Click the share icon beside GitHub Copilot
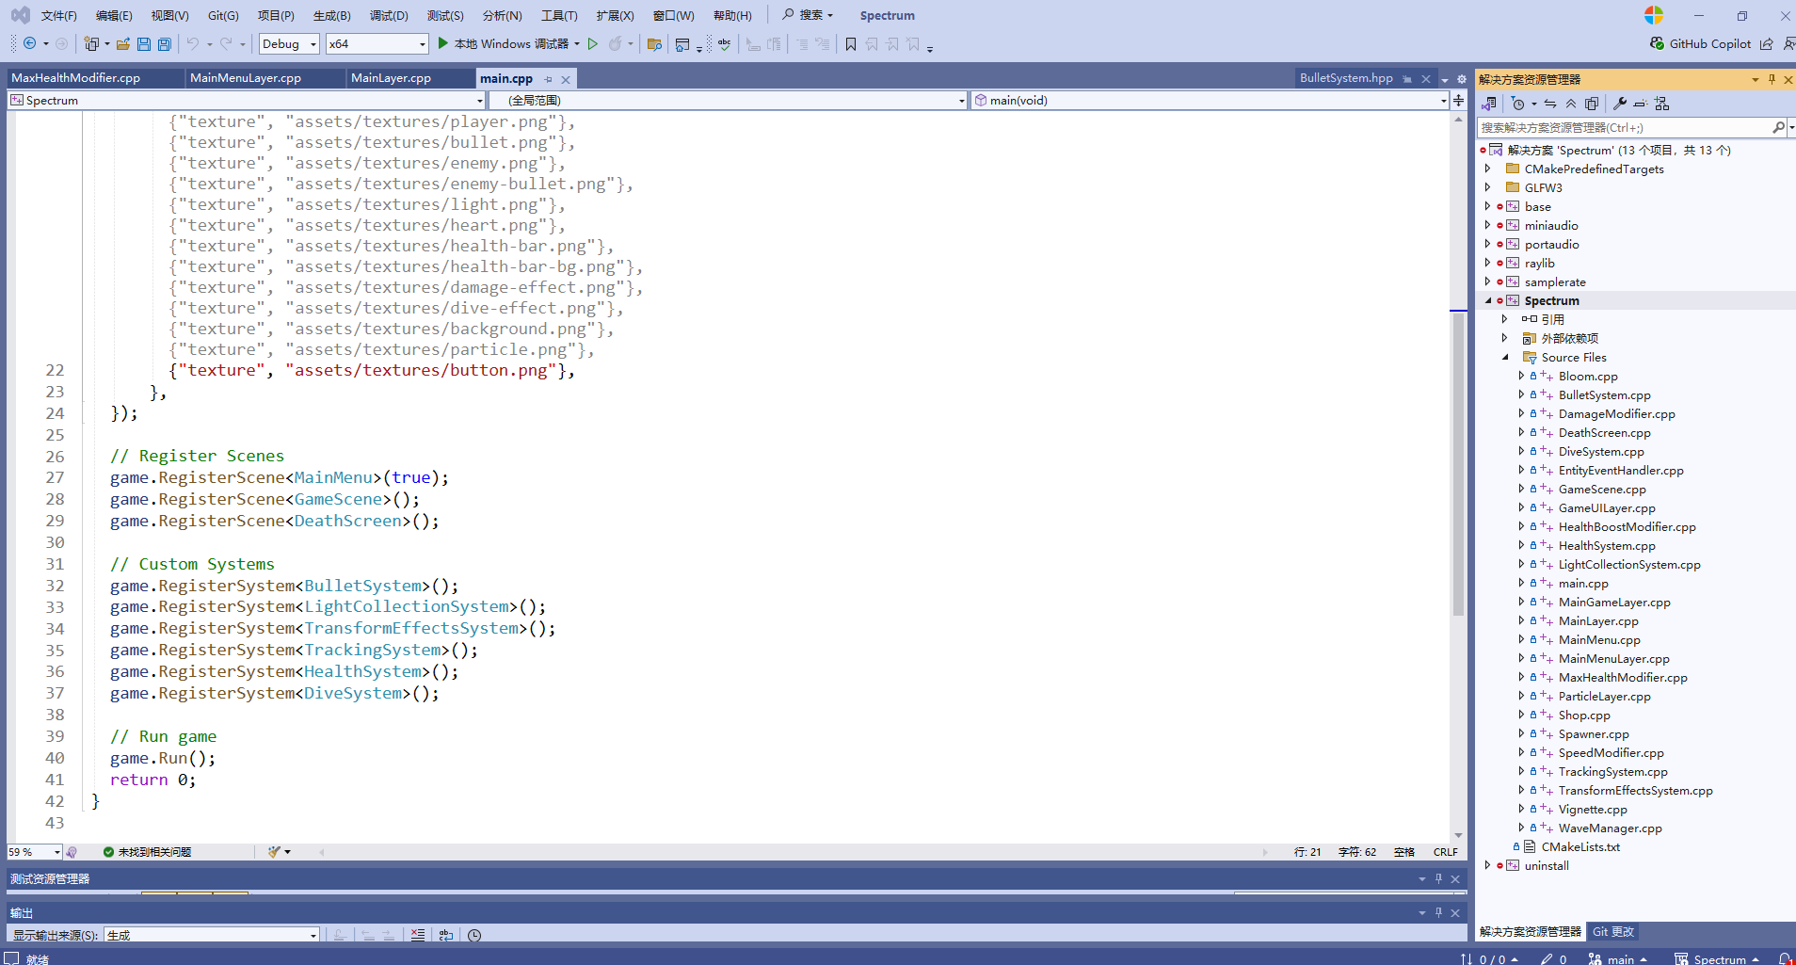Screen dimensions: 1796x965 pos(1767,43)
